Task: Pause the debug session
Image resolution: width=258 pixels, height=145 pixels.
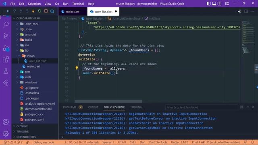Action: (8, 11)
